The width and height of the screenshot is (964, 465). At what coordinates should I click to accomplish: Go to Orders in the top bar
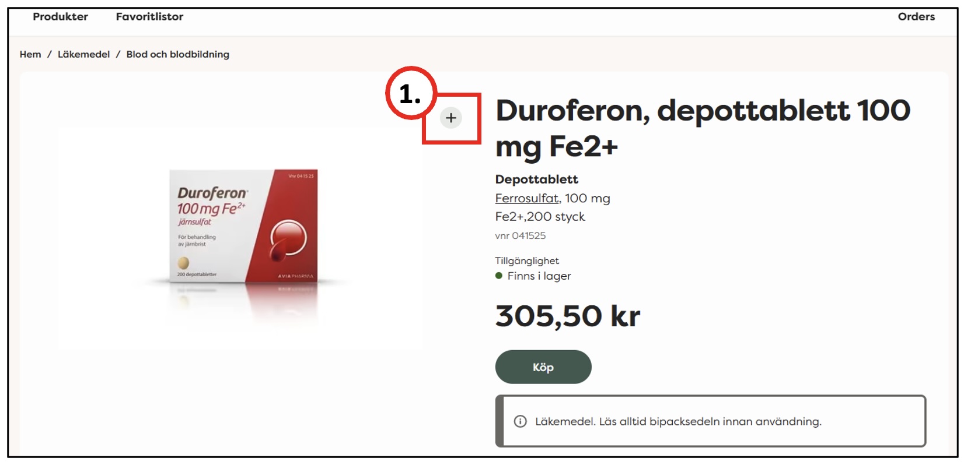916,17
